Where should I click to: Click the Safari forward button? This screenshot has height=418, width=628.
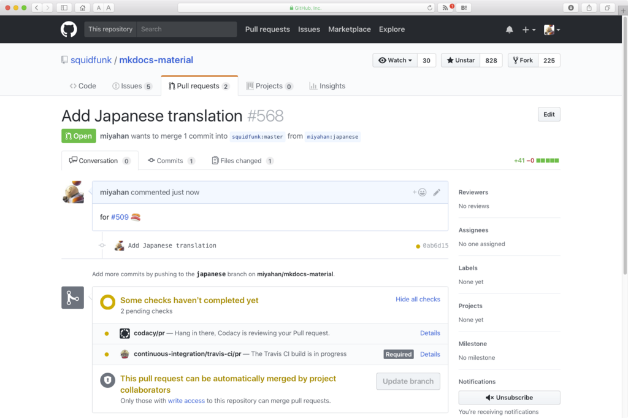pos(47,7)
